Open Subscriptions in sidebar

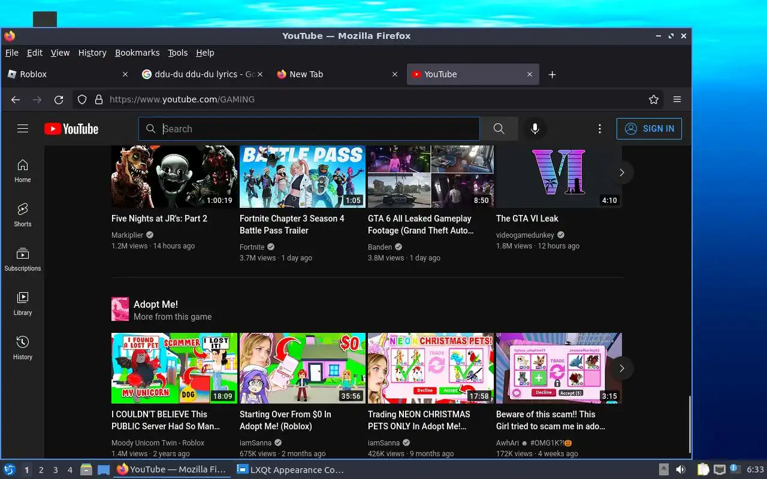[x=23, y=259]
